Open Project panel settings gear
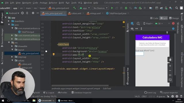This screenshot has height=103, width=184. point(33,13)
